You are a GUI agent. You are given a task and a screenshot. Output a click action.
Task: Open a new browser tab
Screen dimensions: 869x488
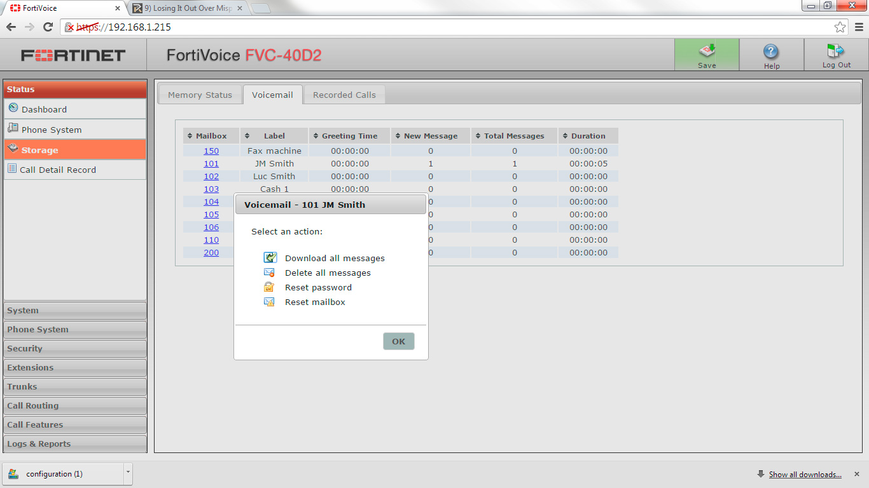(261, 8)
